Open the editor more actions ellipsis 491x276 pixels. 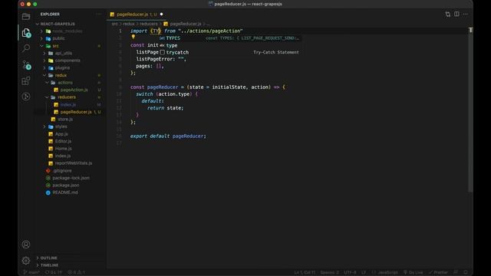point(466,14)
